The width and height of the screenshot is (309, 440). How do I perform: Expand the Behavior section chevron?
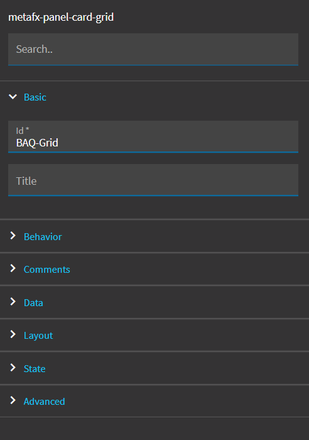tap(13, 236)
